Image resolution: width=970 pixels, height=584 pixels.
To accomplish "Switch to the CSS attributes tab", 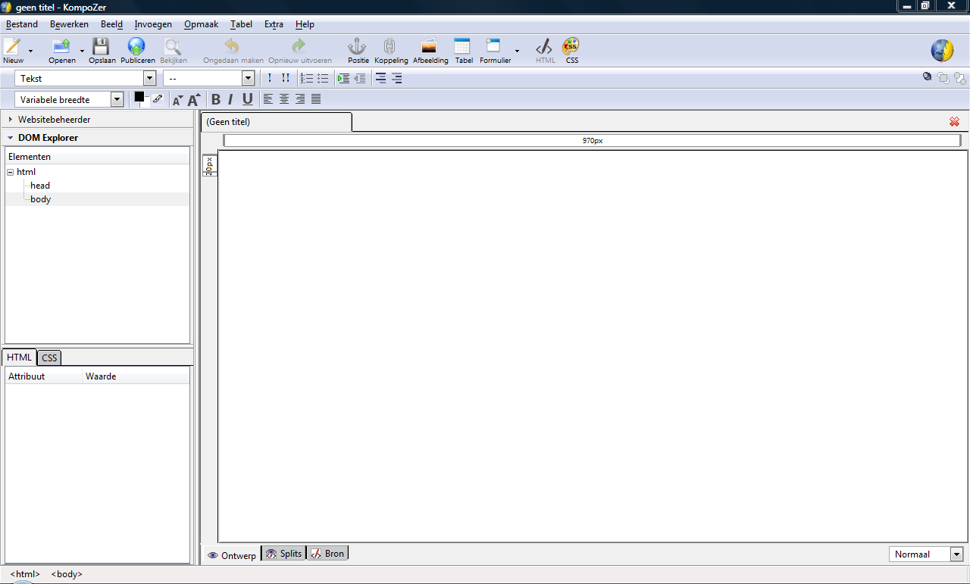I will [49, 358].
